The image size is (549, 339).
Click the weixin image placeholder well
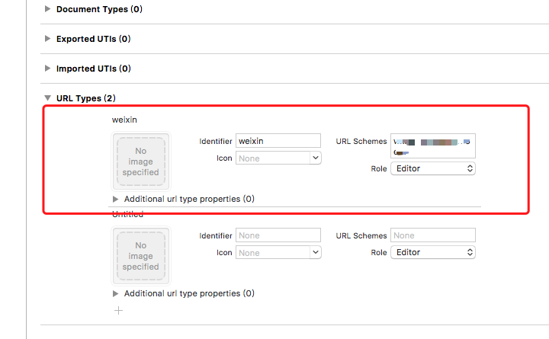(141, 162)
